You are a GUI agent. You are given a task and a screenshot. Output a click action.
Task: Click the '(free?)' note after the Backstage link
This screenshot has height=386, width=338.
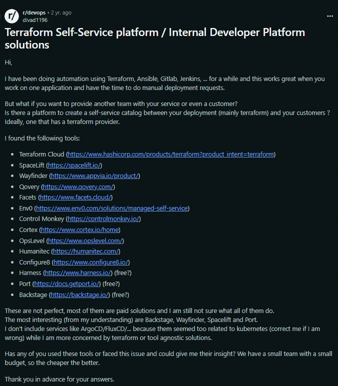pos(120,295)
